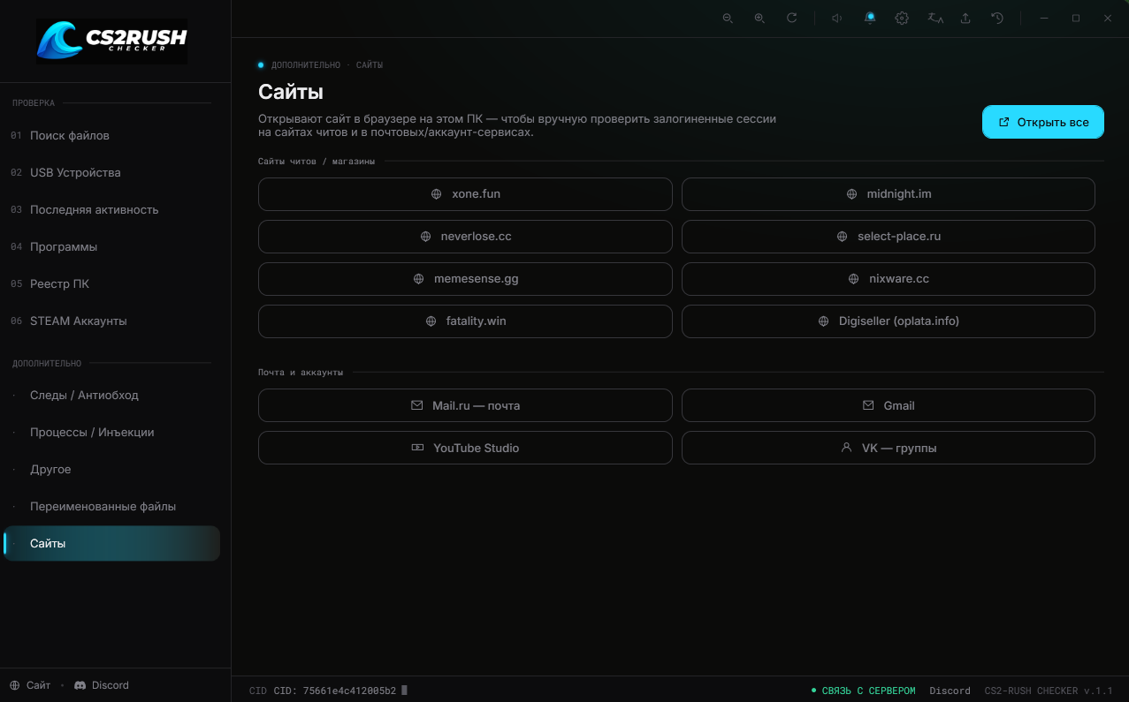The width and height of the screenshot is (1129, 702).
Task: Click the globe icon on the nixware.cc button
Action: (x=853, y=279)
